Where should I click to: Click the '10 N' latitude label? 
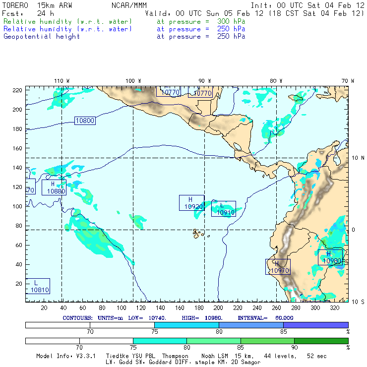coord(358,158)
